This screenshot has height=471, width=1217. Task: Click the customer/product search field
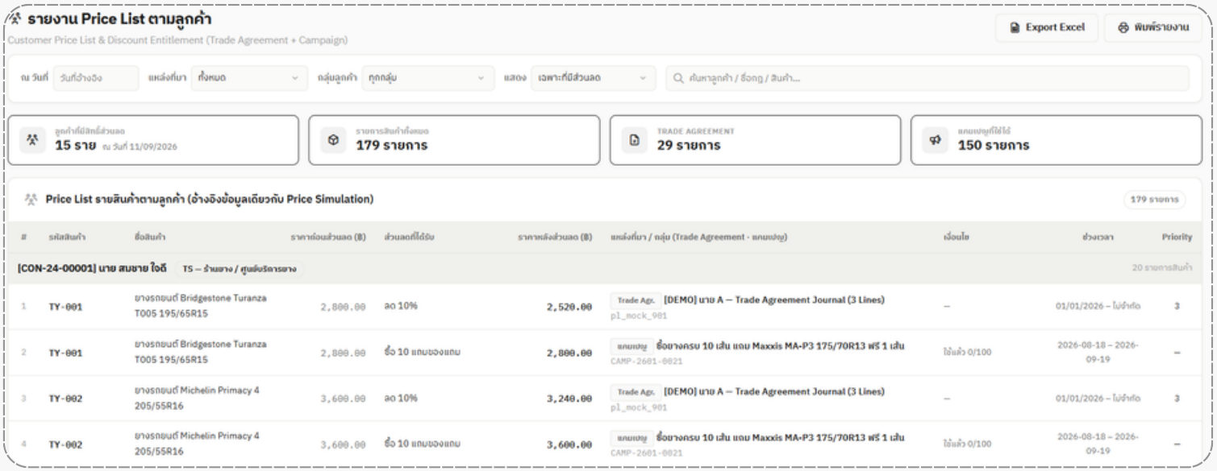click(927, 78)
